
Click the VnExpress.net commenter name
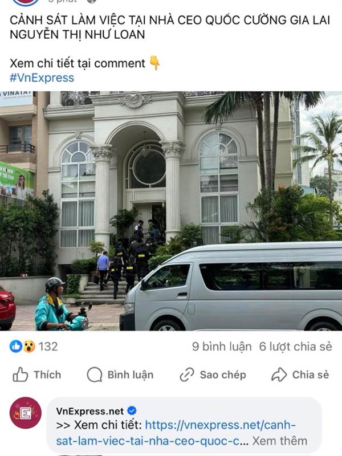(90, 411)
